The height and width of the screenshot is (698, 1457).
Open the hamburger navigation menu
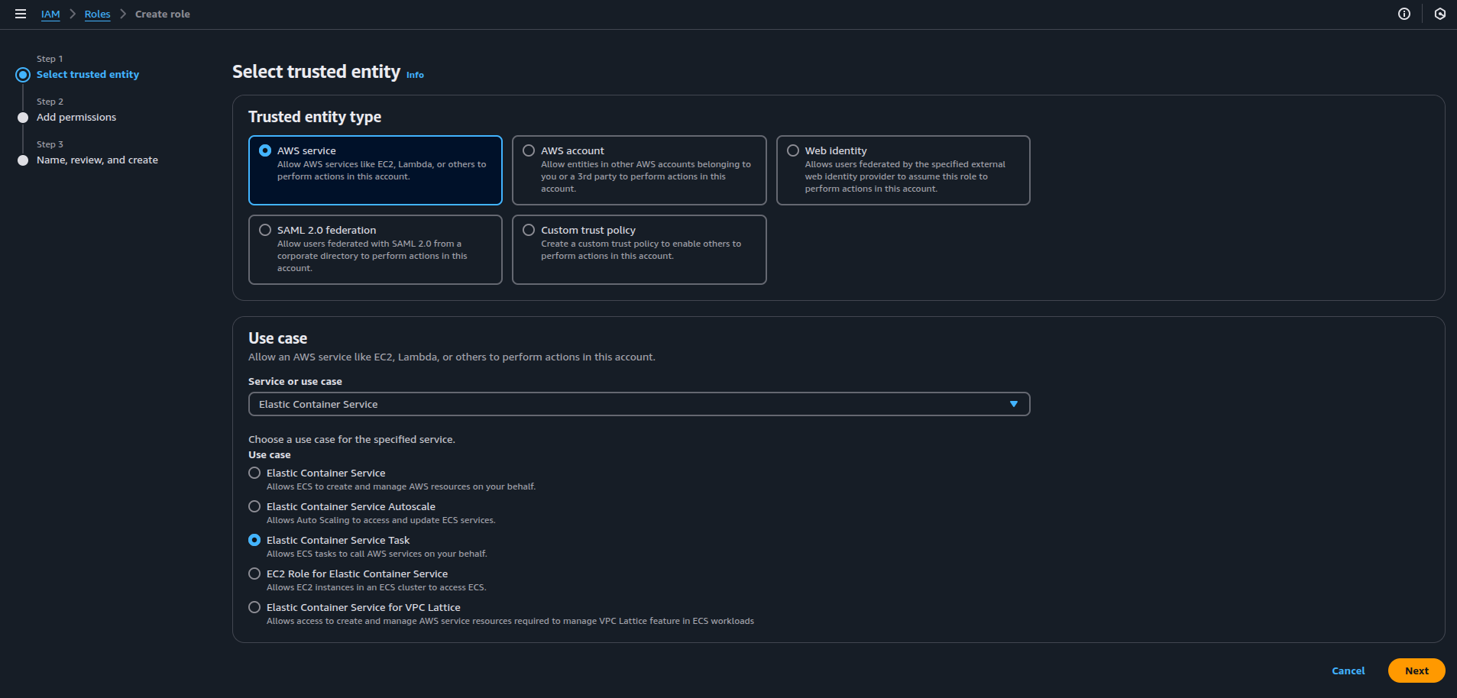[21, 14]
